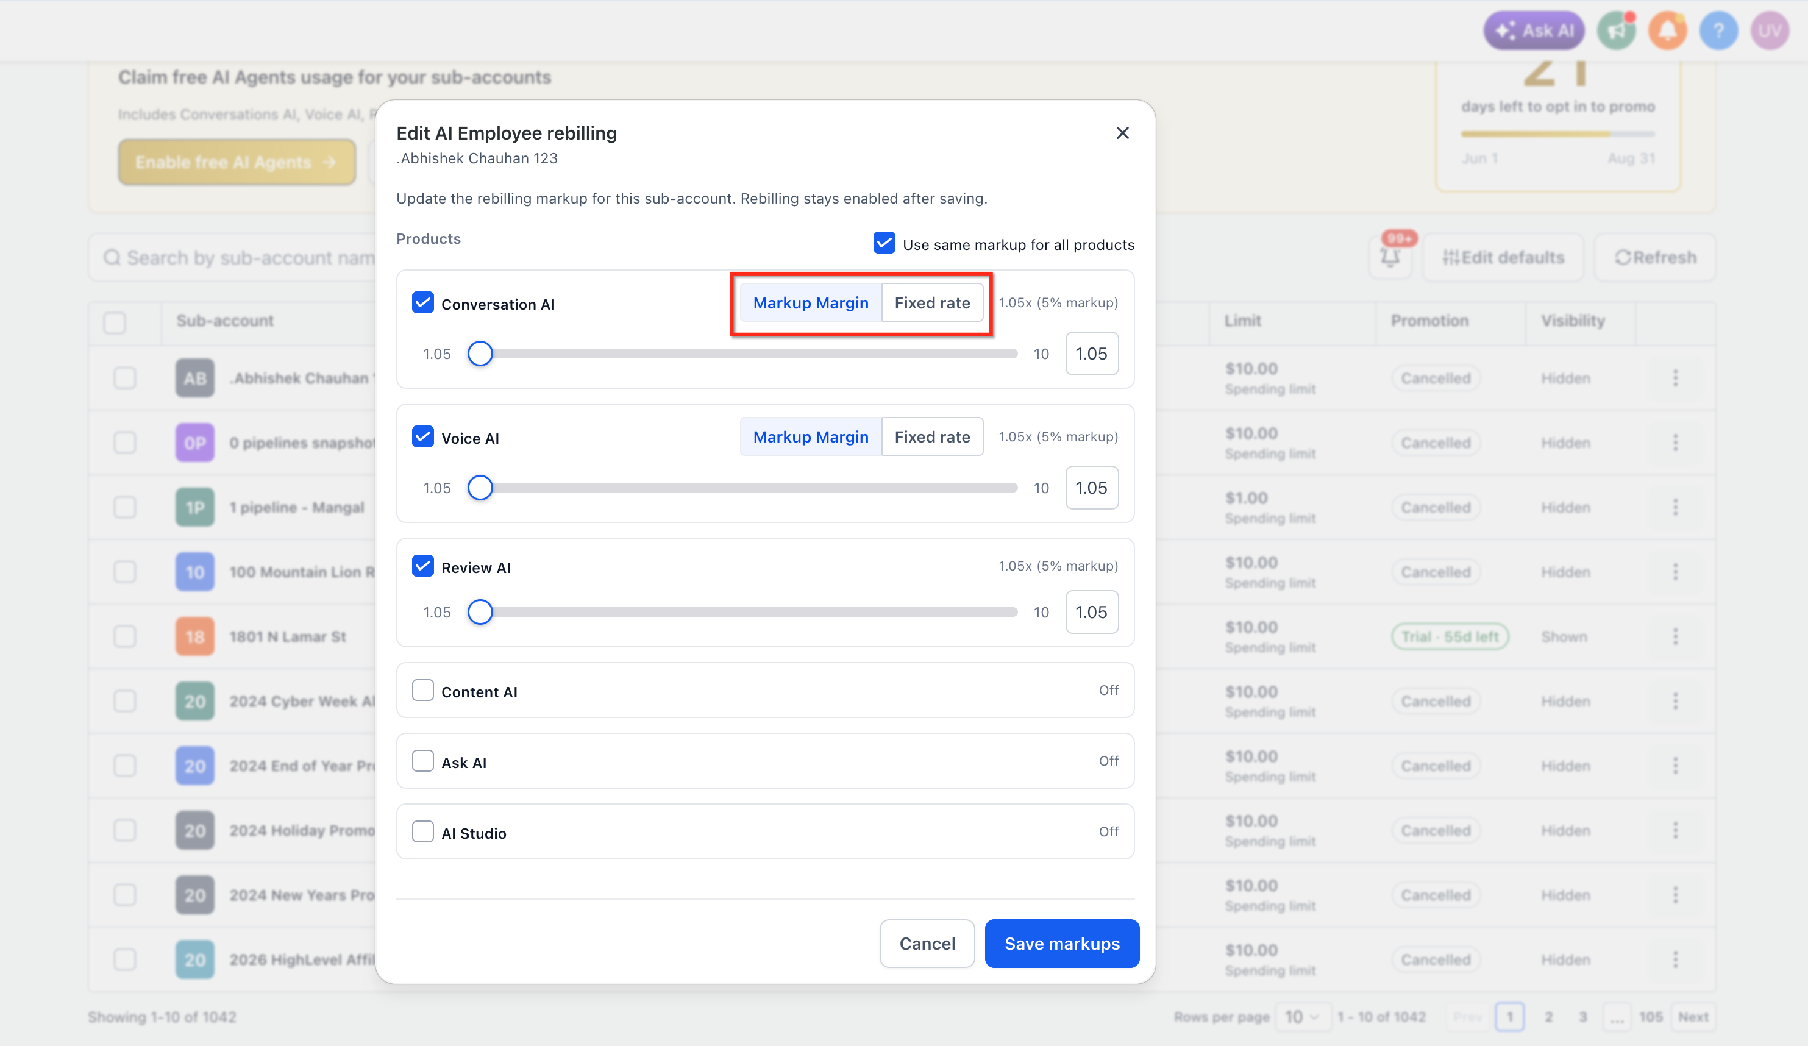Screen dimensions: 1808x1046
Task: Click the Promotion column header
Action: point(1429,321)
